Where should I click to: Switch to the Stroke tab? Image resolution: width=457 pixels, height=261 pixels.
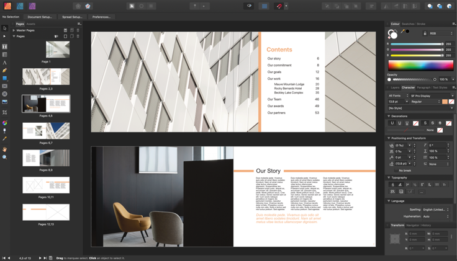pyautogui.click(x=421, y=24)
